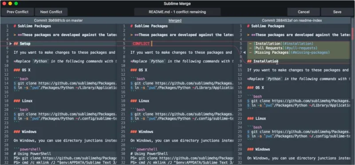Click '### Windows' heading in the master pane
This screenshot has height=165, width=355.
[x=25, y=131]
